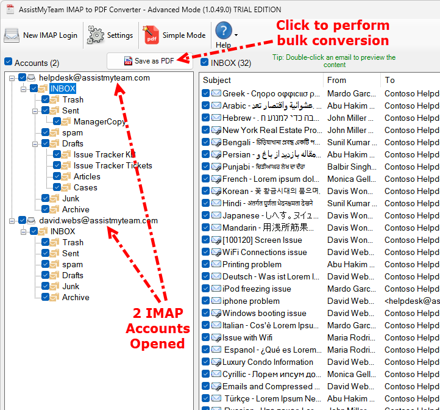This screenshot has height=410, width=440.
Task: Click the New IMAP Login envelope icon
Action: (x=12, y=35)
